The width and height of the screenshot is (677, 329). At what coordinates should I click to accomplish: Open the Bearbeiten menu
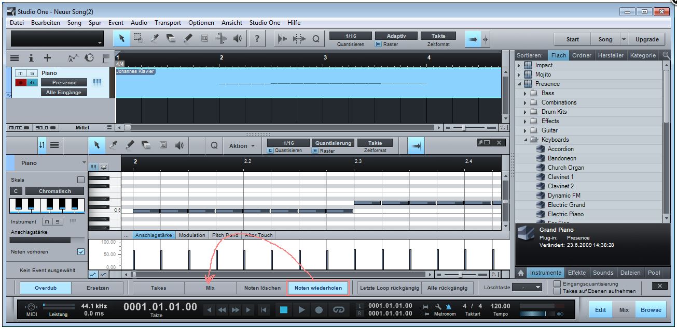(x=45, y=23)
